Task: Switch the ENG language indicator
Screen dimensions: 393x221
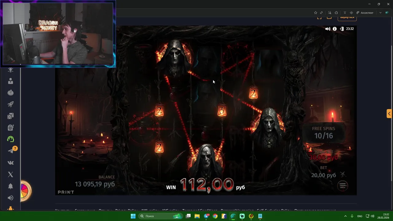Action: pyautogui.click(x=360, y=216)
